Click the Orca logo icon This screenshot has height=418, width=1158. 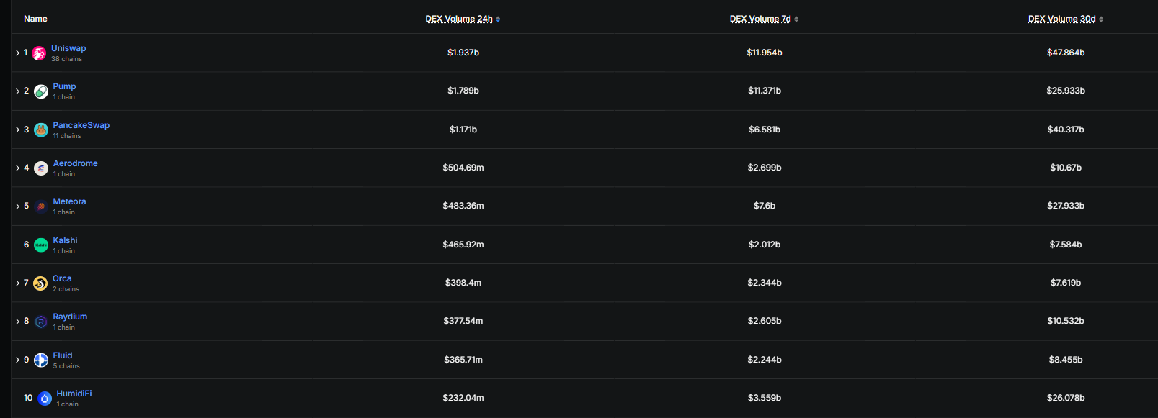point(40,283)
